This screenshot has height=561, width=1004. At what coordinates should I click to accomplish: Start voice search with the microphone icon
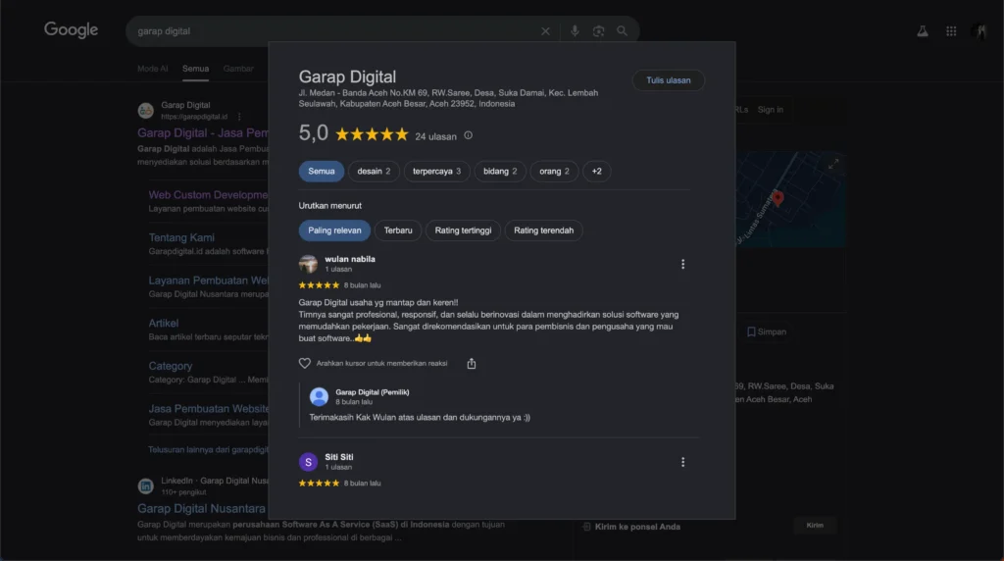pyautogui.click(x=575, y=30)
